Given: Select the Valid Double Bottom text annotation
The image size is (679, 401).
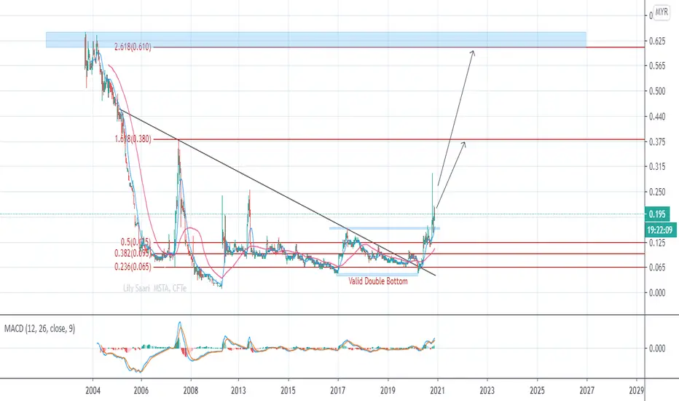Looking at the screenshot, I should pos(378,281).
